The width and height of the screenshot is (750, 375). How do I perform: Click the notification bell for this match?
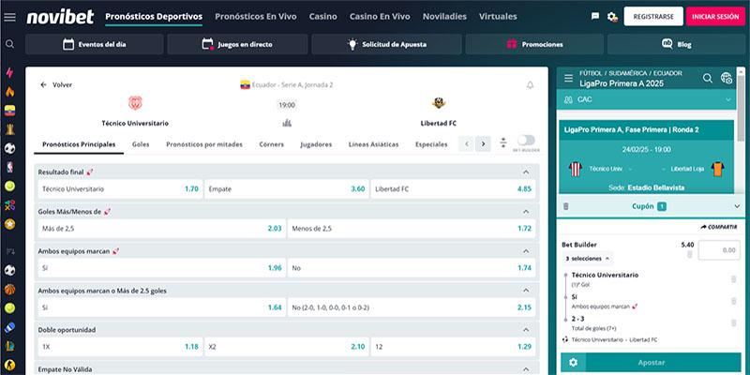tap(530, 85)
